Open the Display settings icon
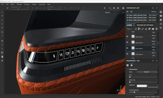The width and height of the screenshot is (163, 98). pyautogui.click(x=161, y=16)
